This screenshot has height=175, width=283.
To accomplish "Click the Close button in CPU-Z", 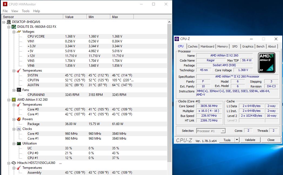I will [x=271, y=140].
